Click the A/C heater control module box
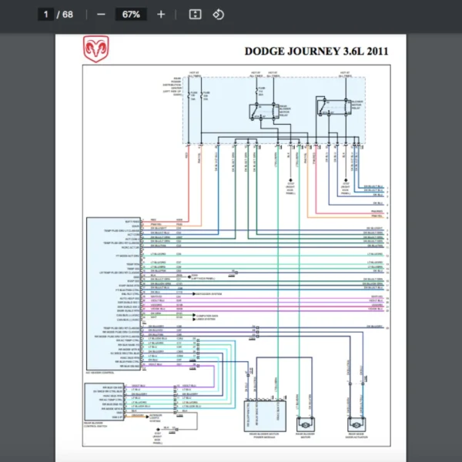Image resolution: width=462 pixels, height=462 pixels. coord(112,293)
